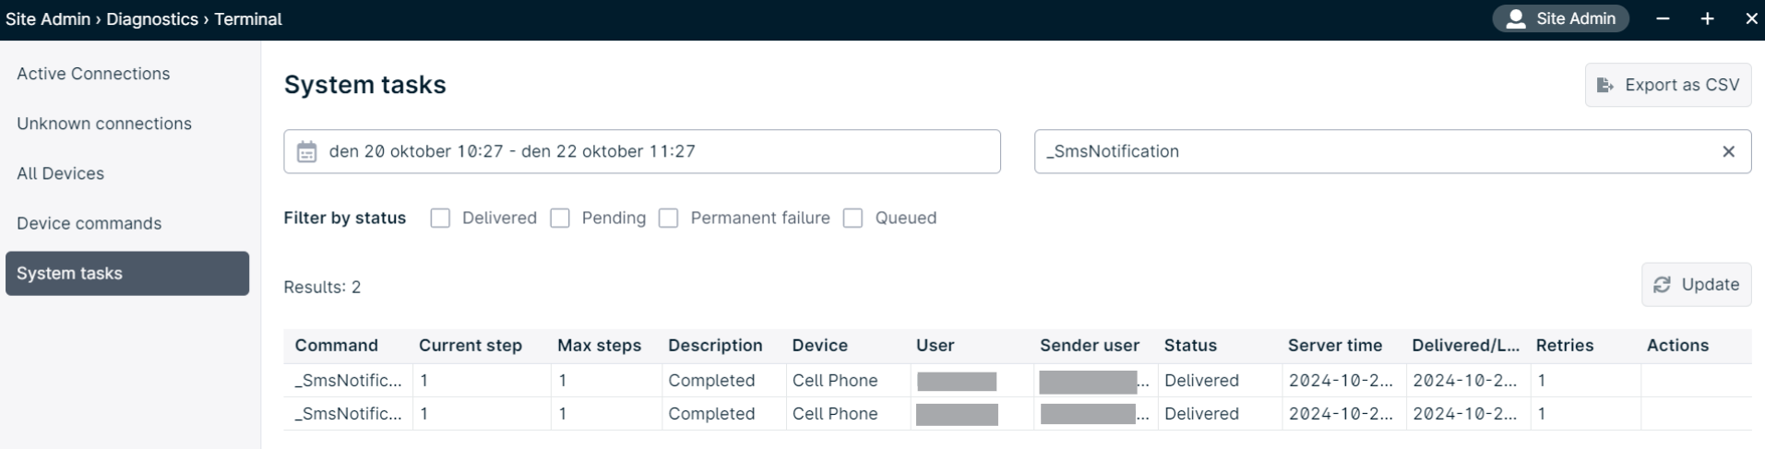Open Device commands sidebar item
Viewport: 1765px width, 449px height.
[x=89, y=223]
